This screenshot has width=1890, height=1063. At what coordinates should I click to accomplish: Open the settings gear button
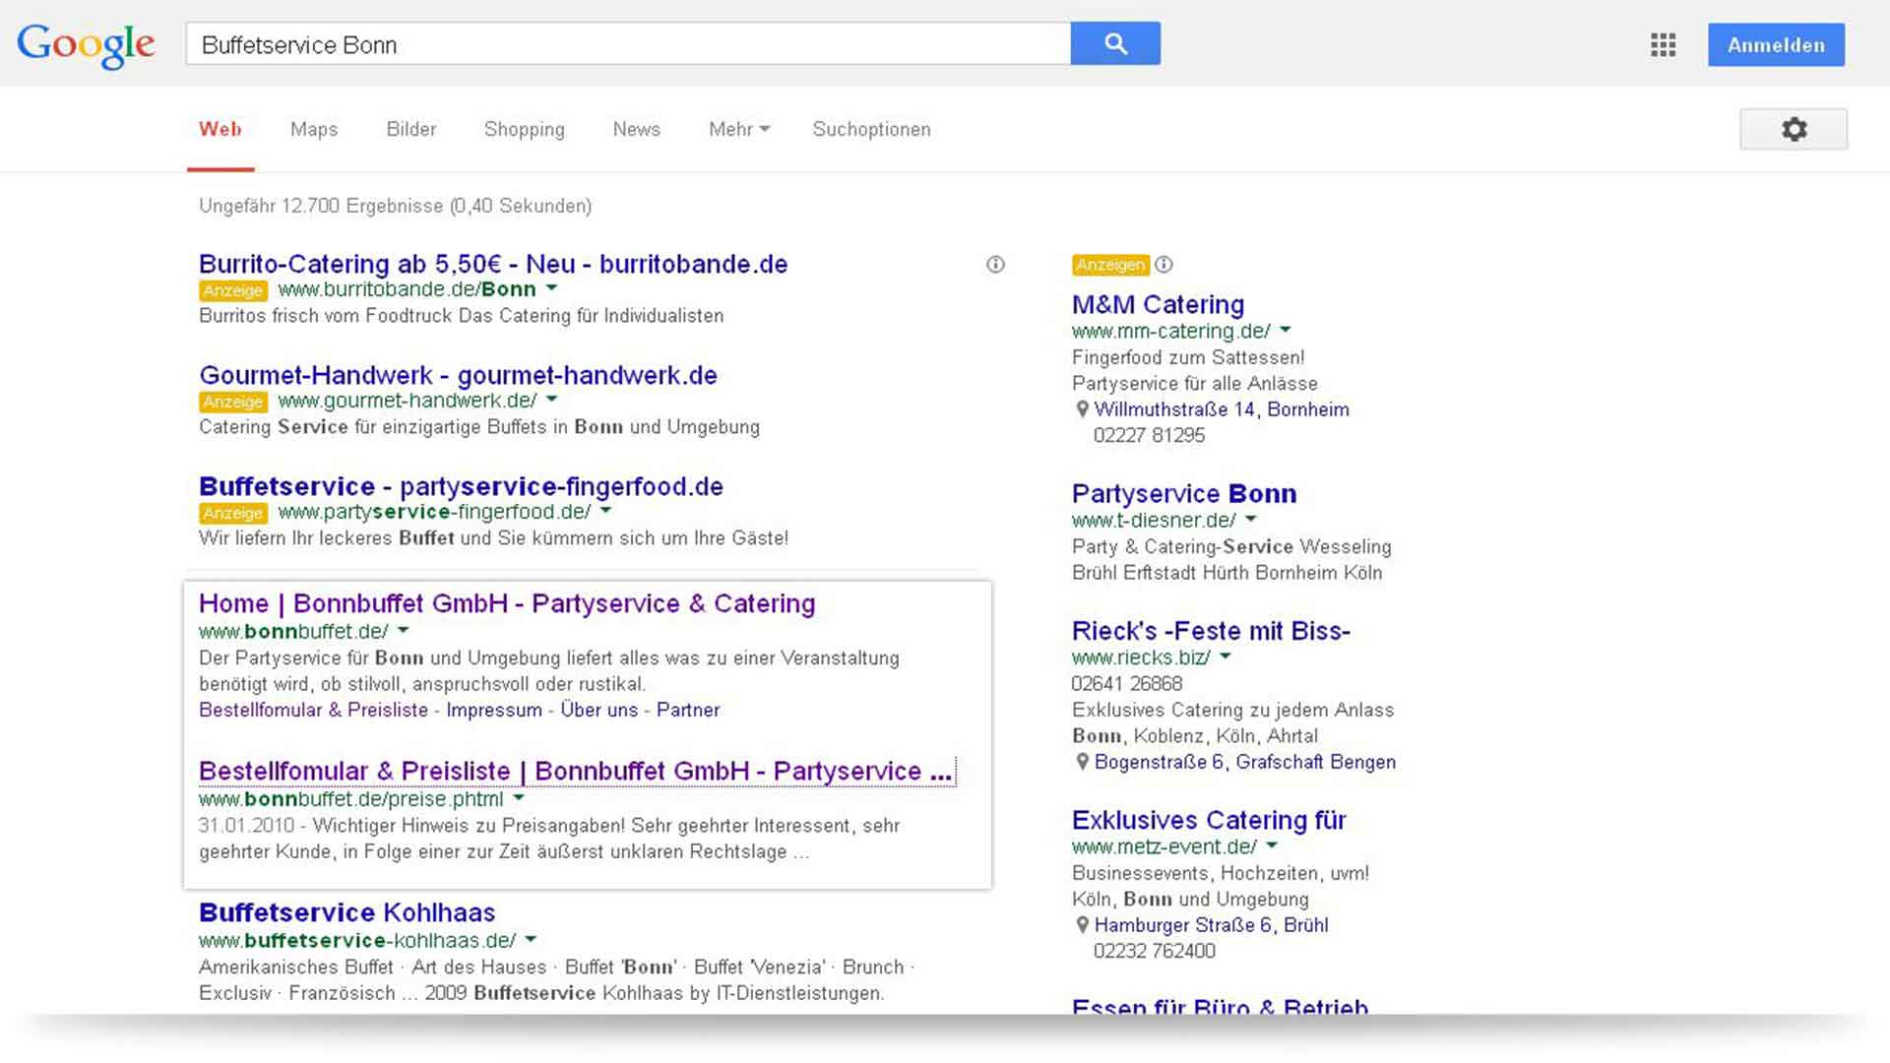(1794, 129)
